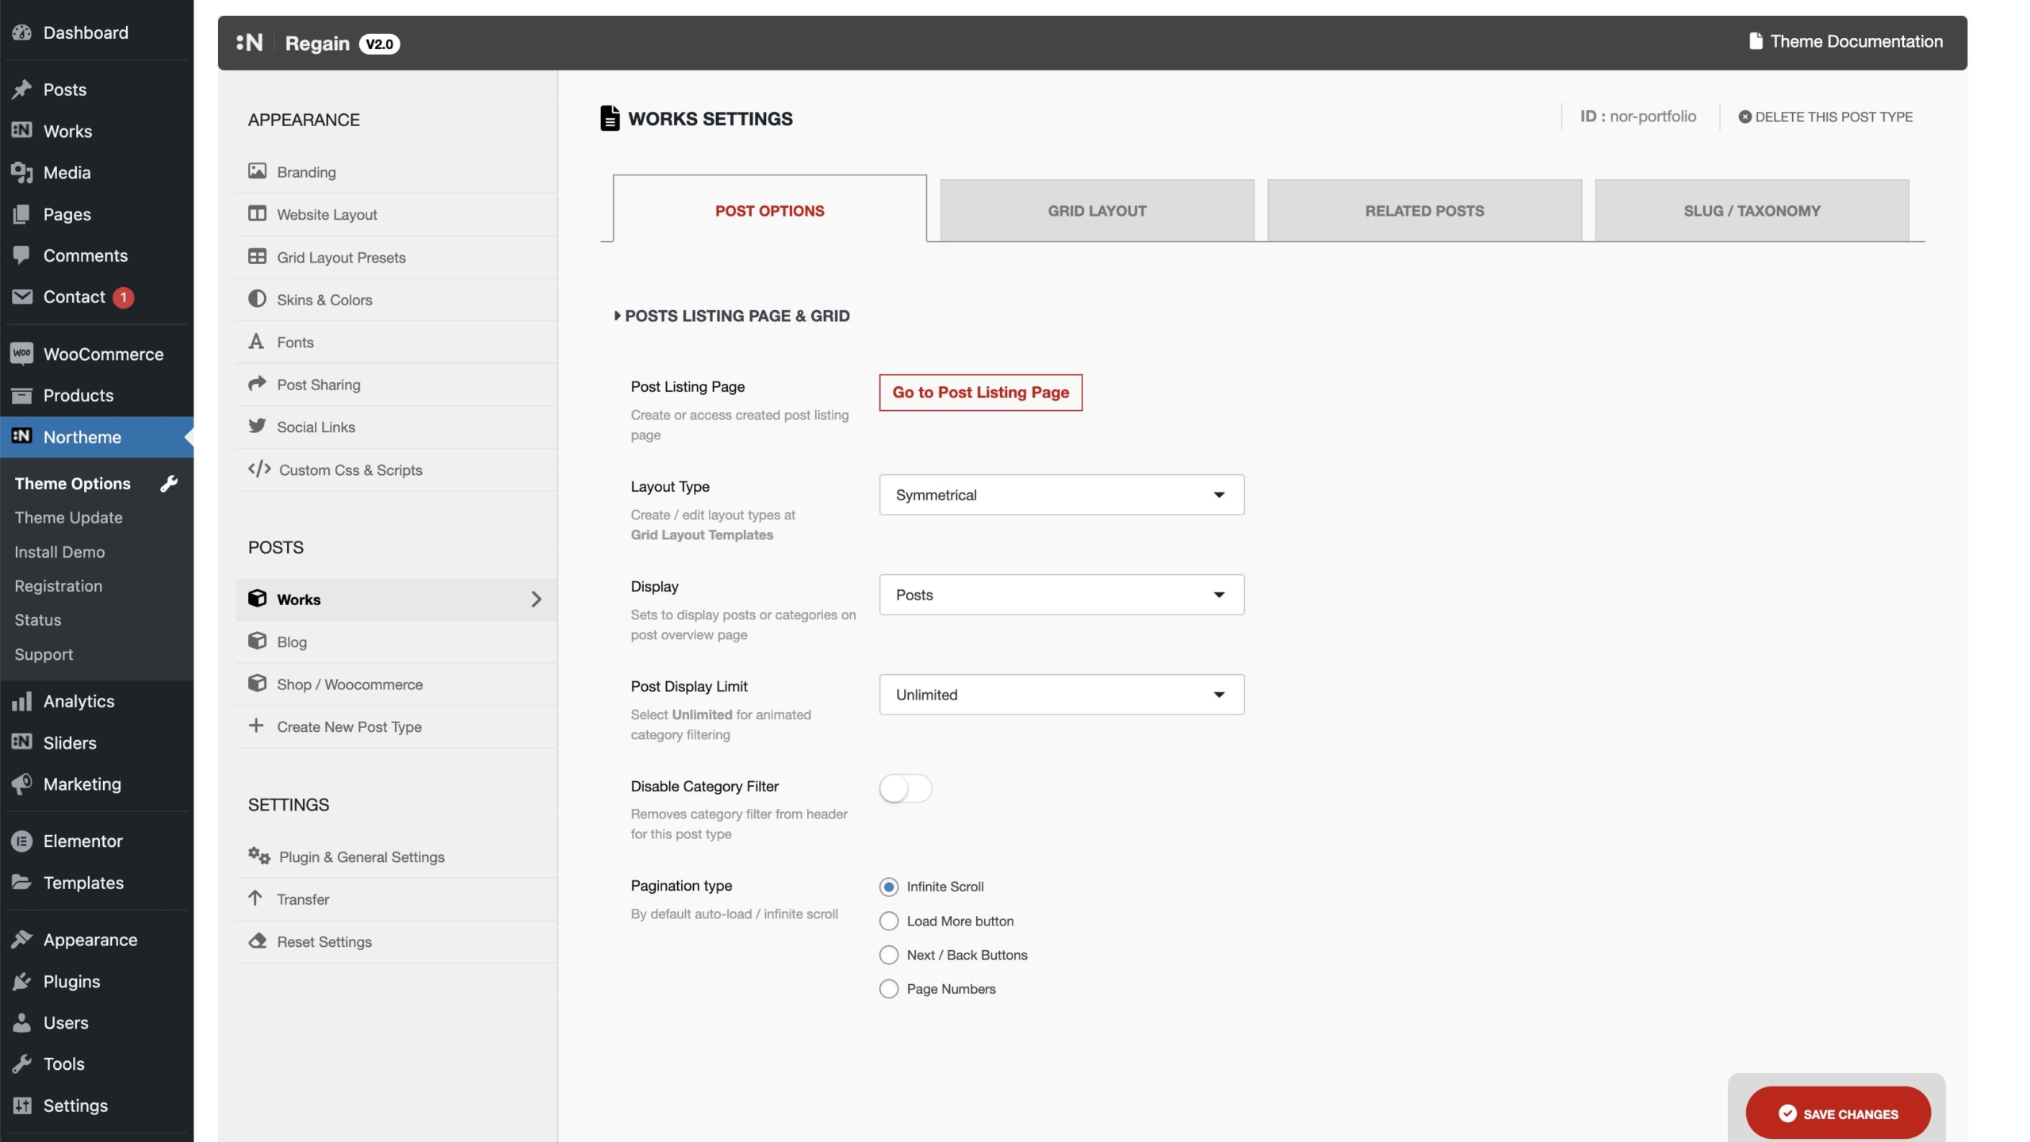Open the Display Posts dropdown
This screenshot has width=2030, height=1142.
click(1061, 595)
